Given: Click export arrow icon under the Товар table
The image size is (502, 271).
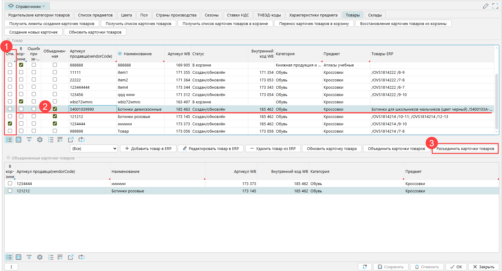Looking at the screenshot, I should point(71,140).
